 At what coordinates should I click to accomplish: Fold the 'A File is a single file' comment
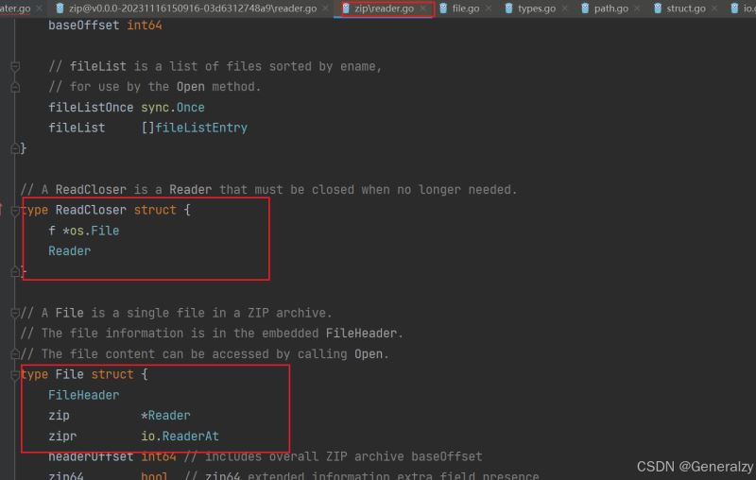pos(15,313)
